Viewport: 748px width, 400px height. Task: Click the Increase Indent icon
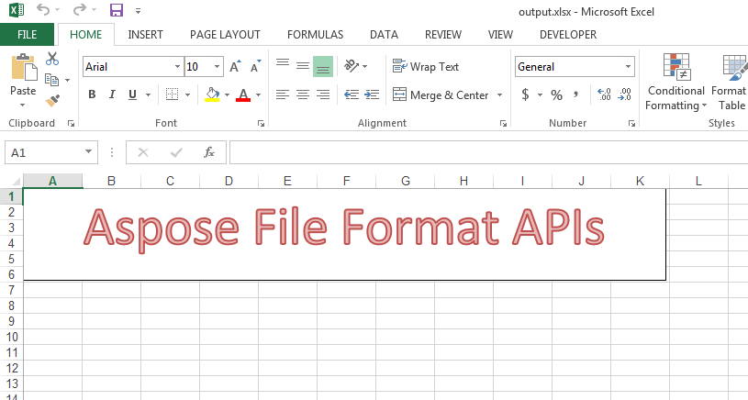pos(372,94)
